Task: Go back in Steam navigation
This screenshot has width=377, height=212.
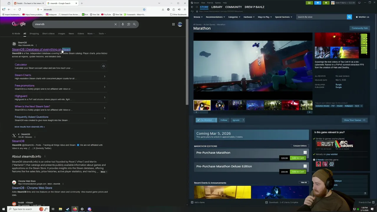Action: click(192, 7)
